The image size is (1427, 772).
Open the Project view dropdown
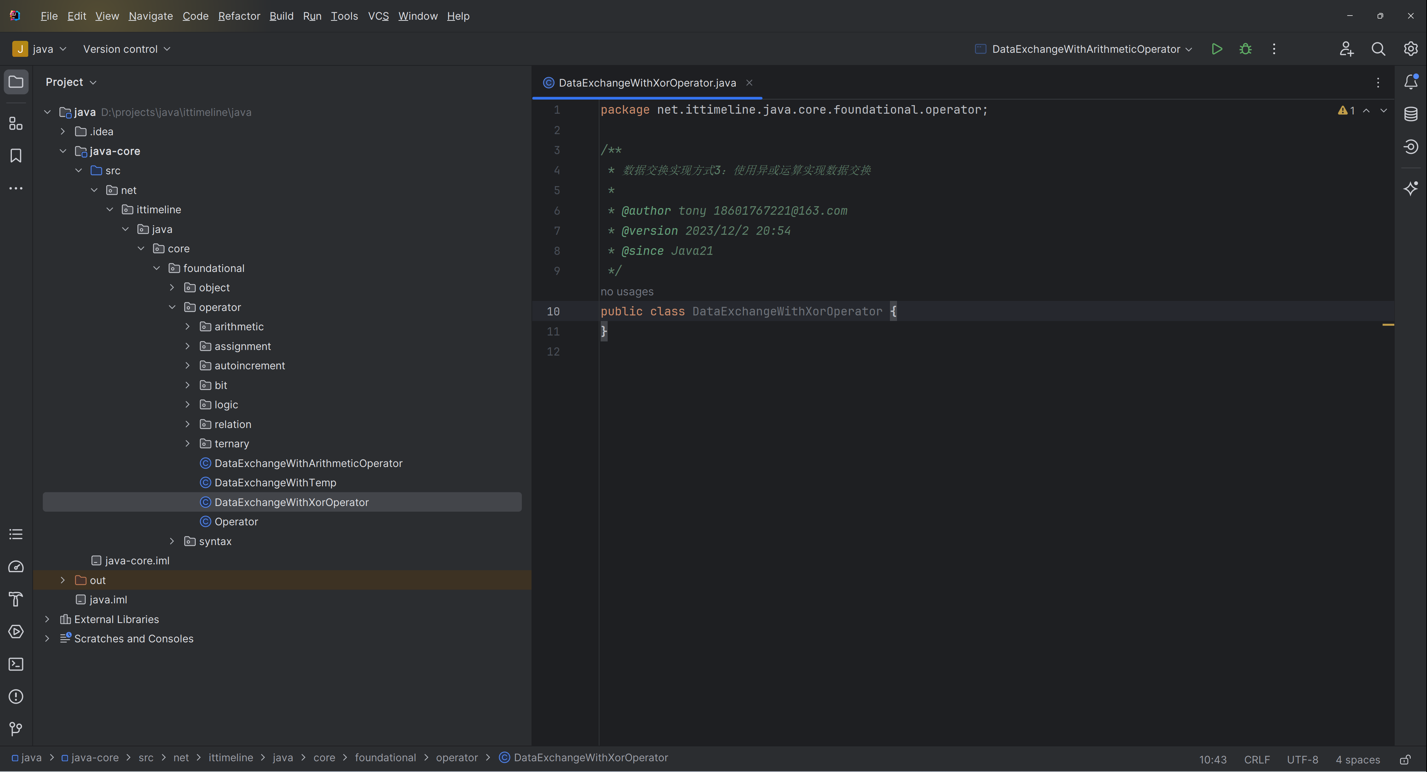[71, 82]
